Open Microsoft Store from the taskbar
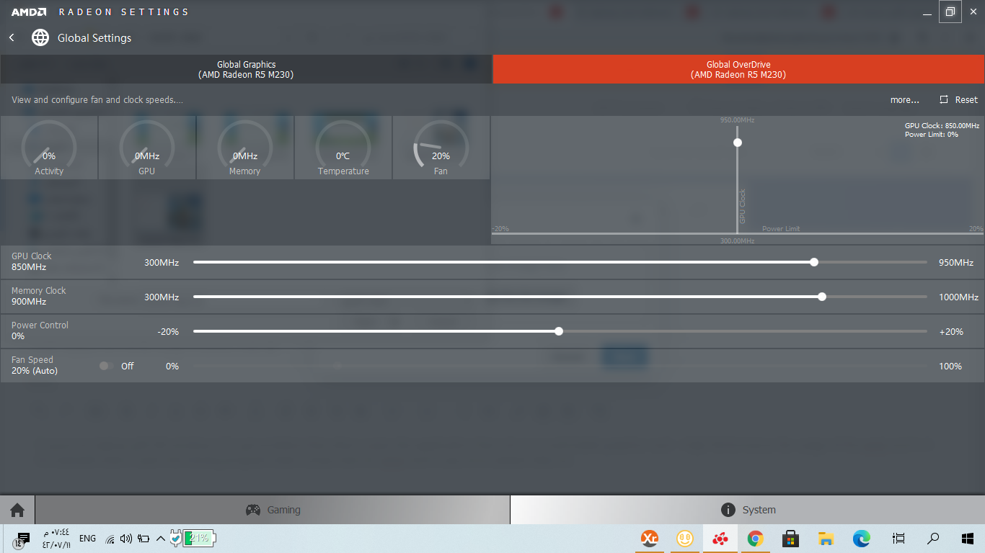The image size is (985, 553). point(791,538)
